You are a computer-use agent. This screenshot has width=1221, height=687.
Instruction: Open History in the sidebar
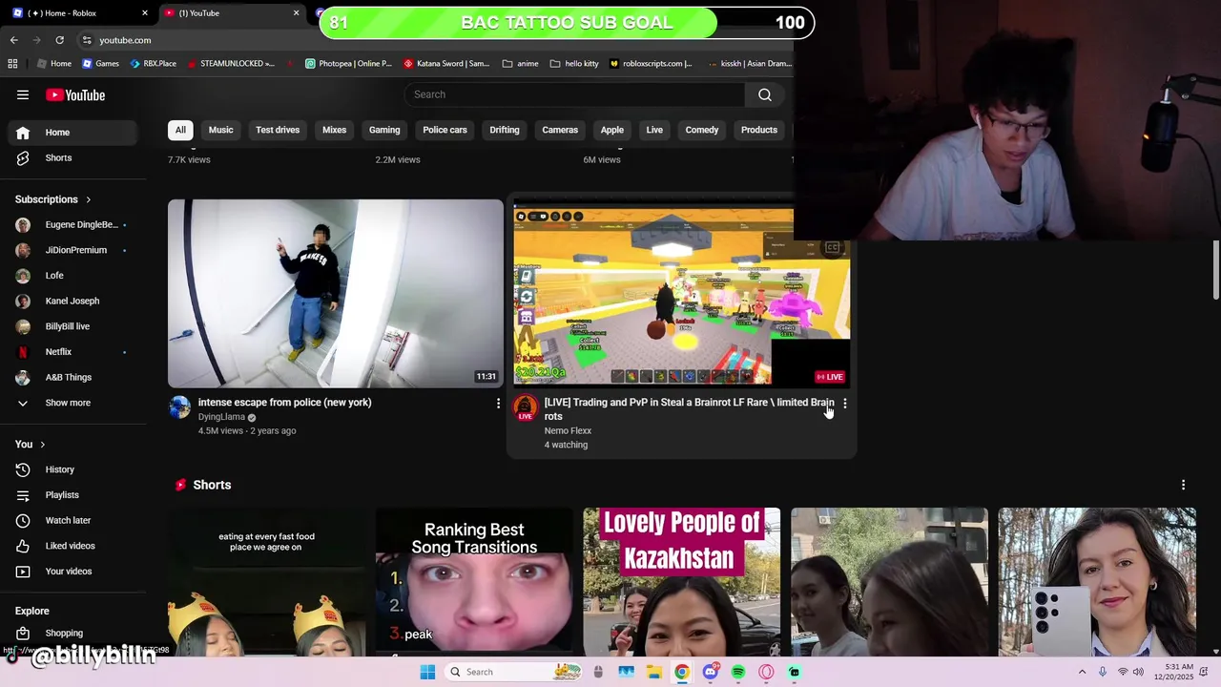pos(72,469)
